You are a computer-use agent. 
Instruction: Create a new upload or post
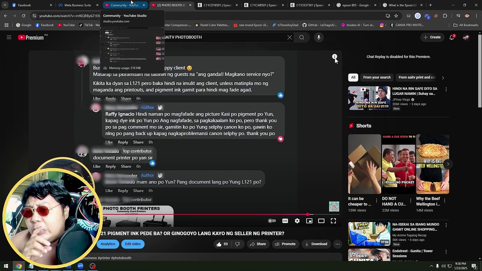(432, 37)
